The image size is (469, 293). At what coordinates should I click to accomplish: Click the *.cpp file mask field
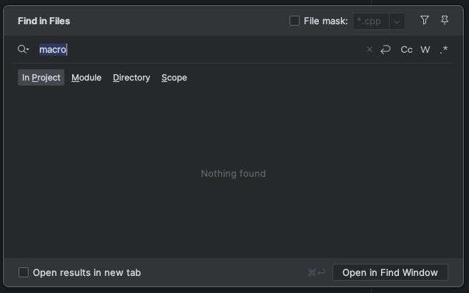[370, 21]
